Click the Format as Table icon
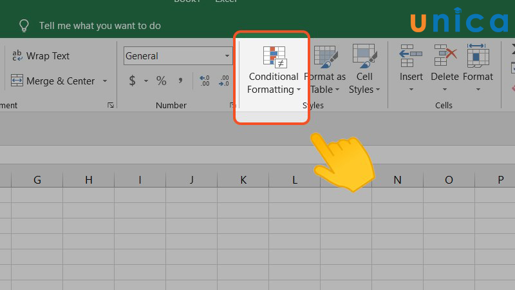The width and height of the screenshot is (515, 290). point(325,58)
